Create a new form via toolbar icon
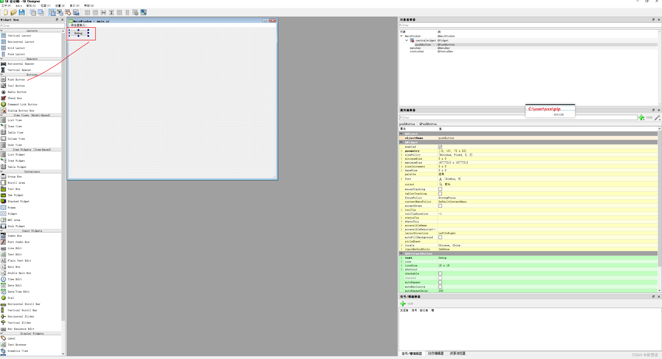 coord(6,12)
